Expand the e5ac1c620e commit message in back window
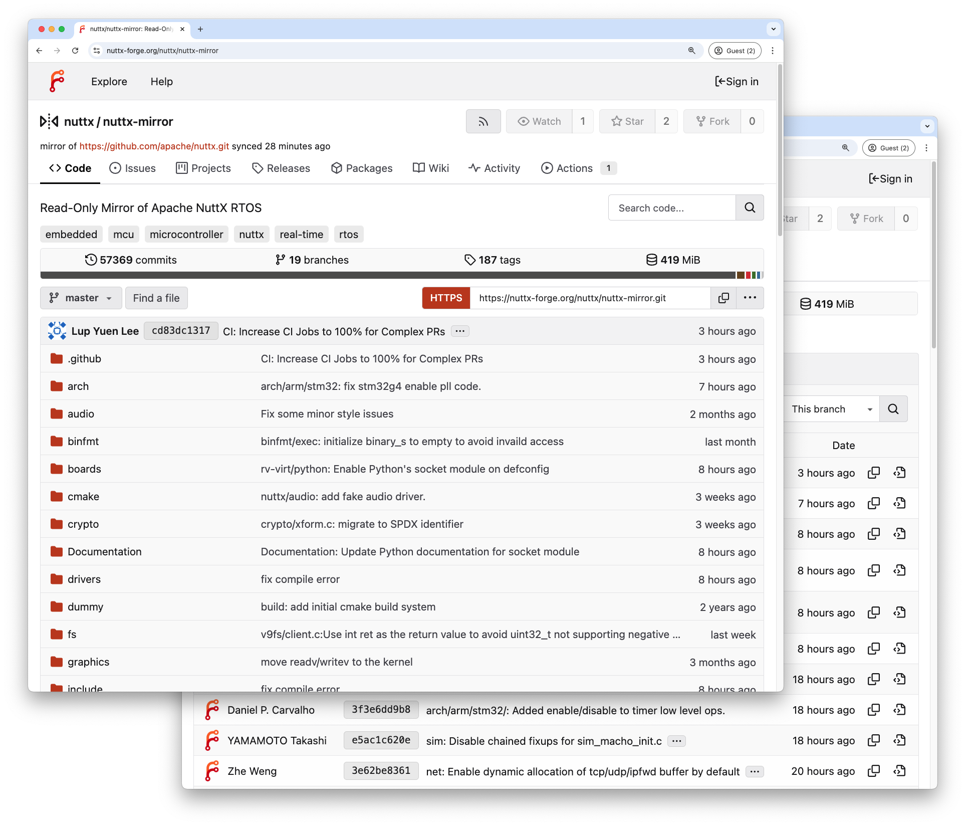Image resolution: width=964 pixels, height=826 pixels. tap(676, 741)
